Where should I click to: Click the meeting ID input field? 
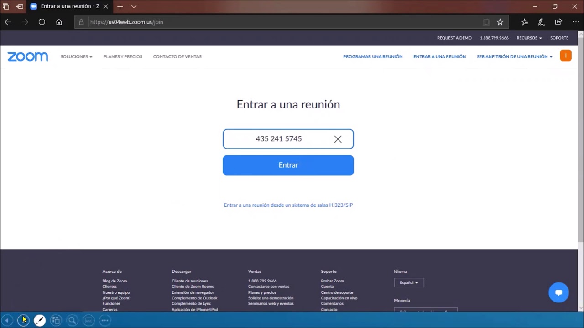tap(288, 139)
